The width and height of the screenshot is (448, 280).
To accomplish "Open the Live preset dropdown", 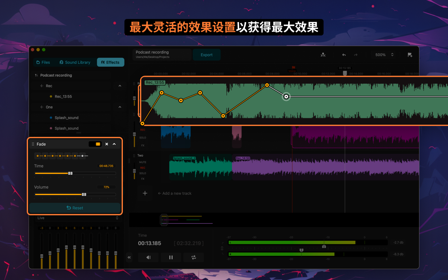I will (x=77, y=218).
